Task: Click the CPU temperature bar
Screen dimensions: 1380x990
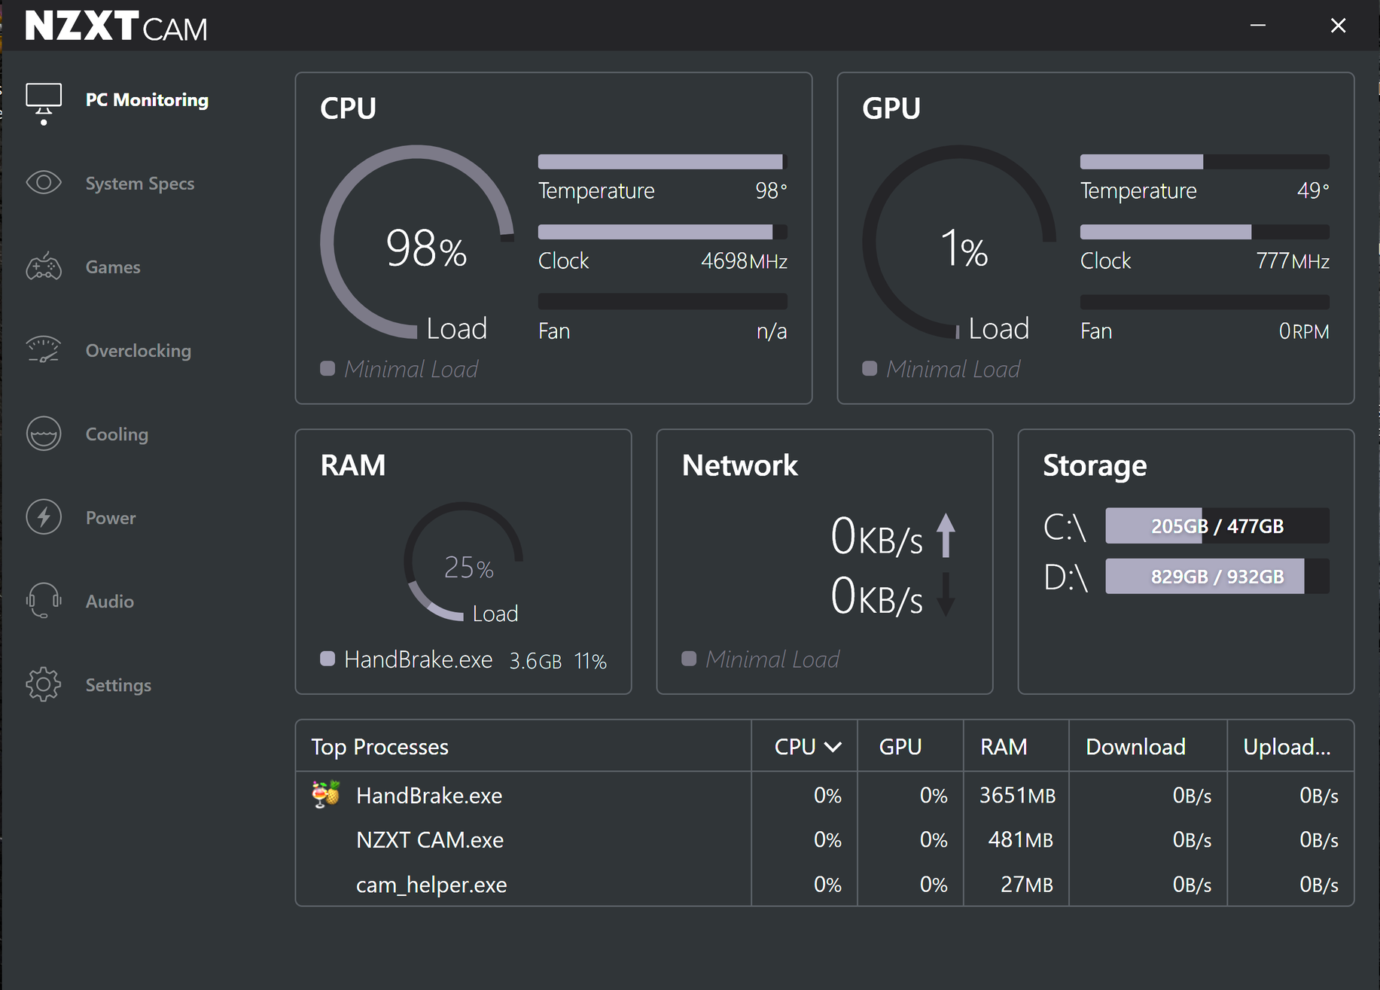Action: pos(663,161)
